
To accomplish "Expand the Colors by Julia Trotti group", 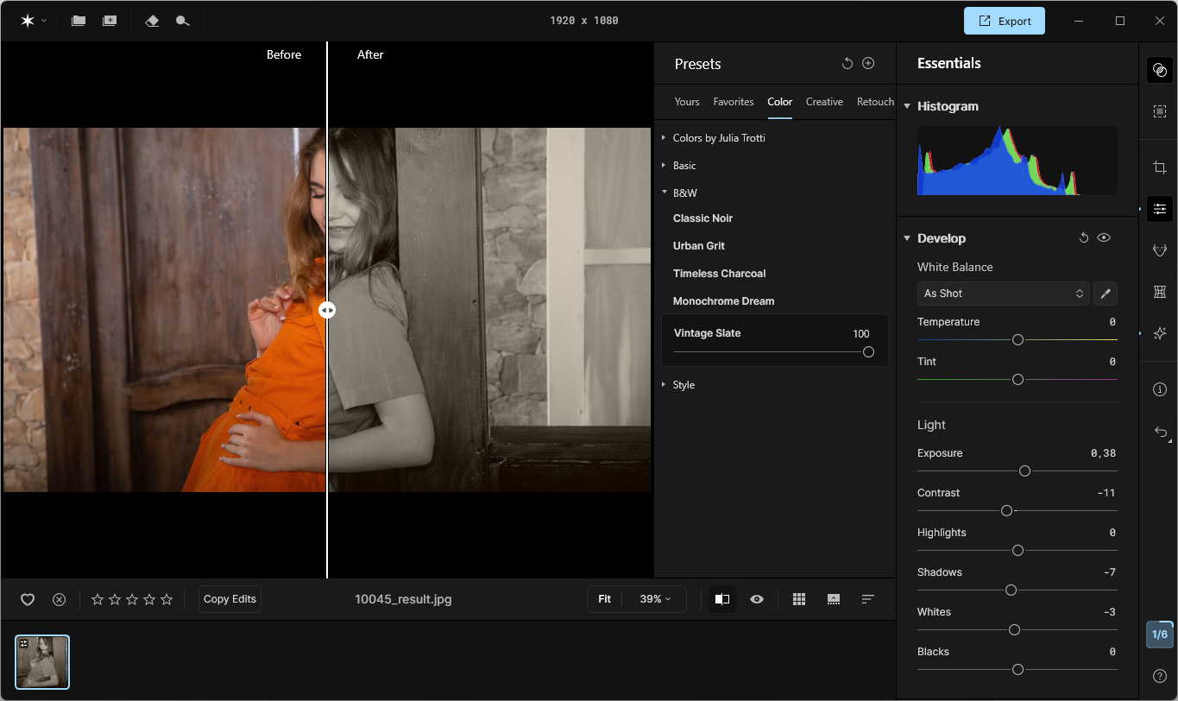I will click(x=718, y=138).
